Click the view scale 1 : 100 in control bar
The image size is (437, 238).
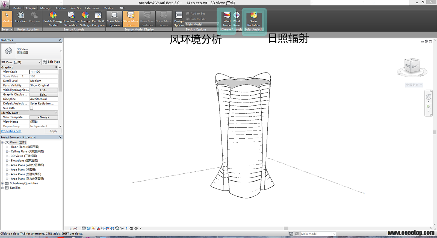[x=73, y=228]
